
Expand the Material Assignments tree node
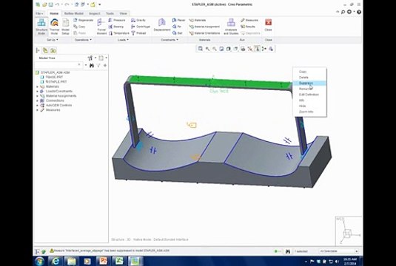coord(37,96)
